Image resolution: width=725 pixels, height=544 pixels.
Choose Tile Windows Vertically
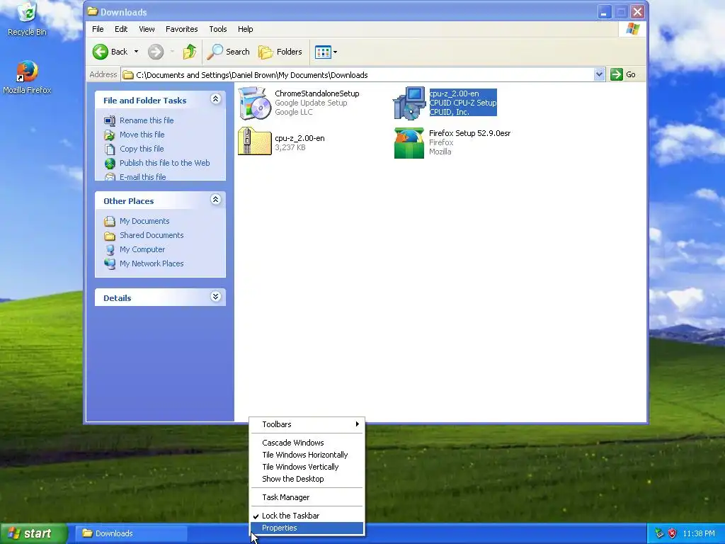(x=307, y=467)
